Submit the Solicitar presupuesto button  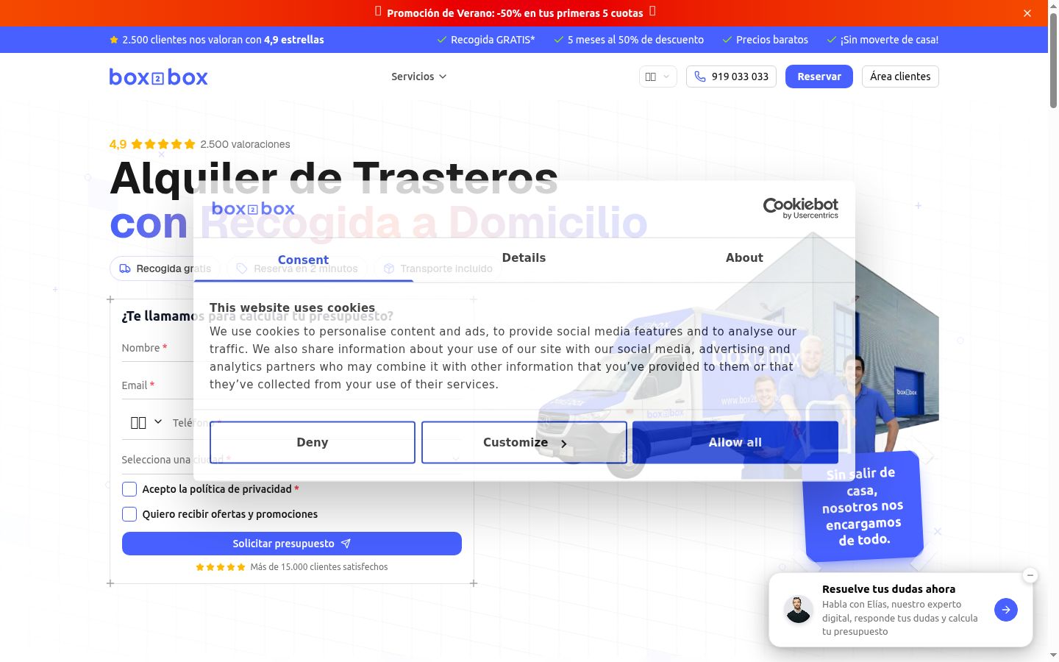pos(292,544)
